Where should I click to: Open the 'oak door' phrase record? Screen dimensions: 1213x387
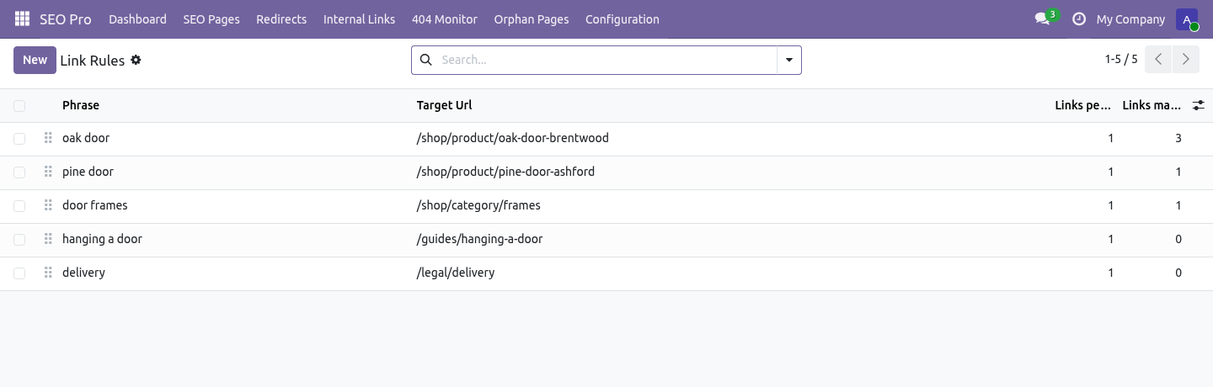pyautogui.click(x=86, y=138)
